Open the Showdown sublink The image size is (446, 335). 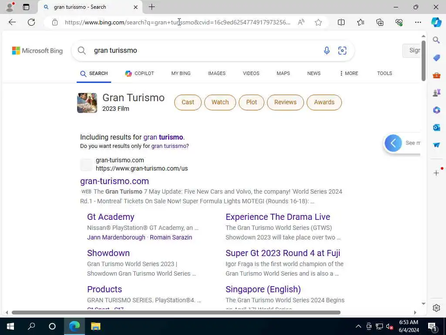tap(108, 253)
